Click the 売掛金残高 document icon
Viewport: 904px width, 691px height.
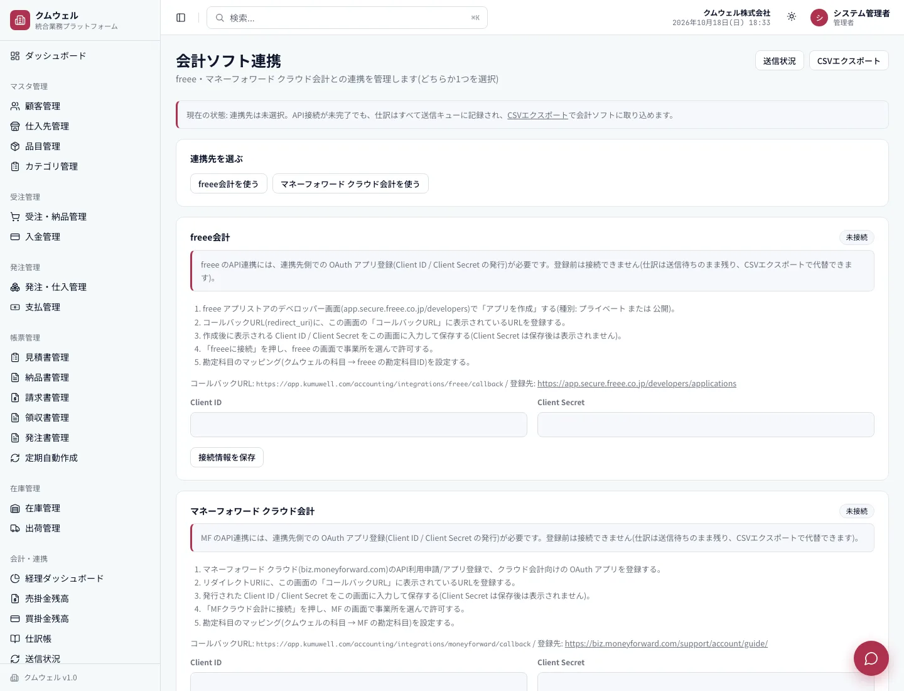(15, 599)
